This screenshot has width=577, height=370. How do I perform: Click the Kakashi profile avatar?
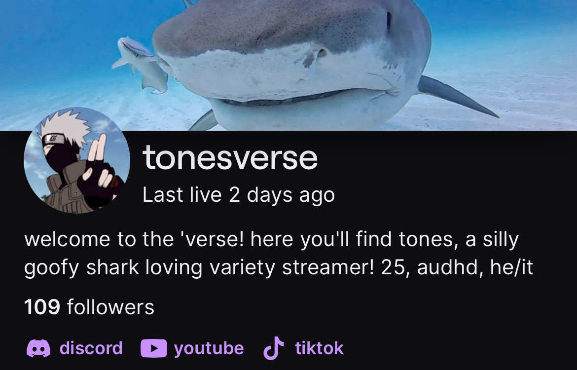coord(77,160)
